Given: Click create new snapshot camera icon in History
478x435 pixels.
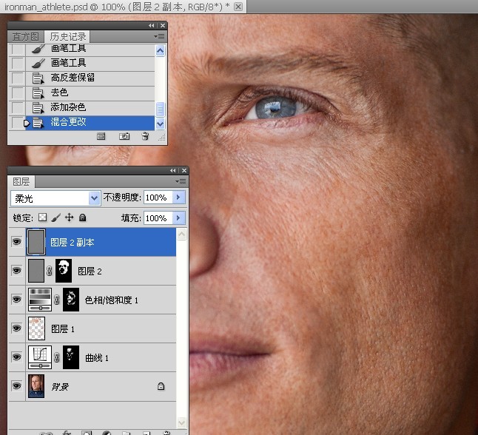Looking at the screenshot, I should tap(124, 137).
